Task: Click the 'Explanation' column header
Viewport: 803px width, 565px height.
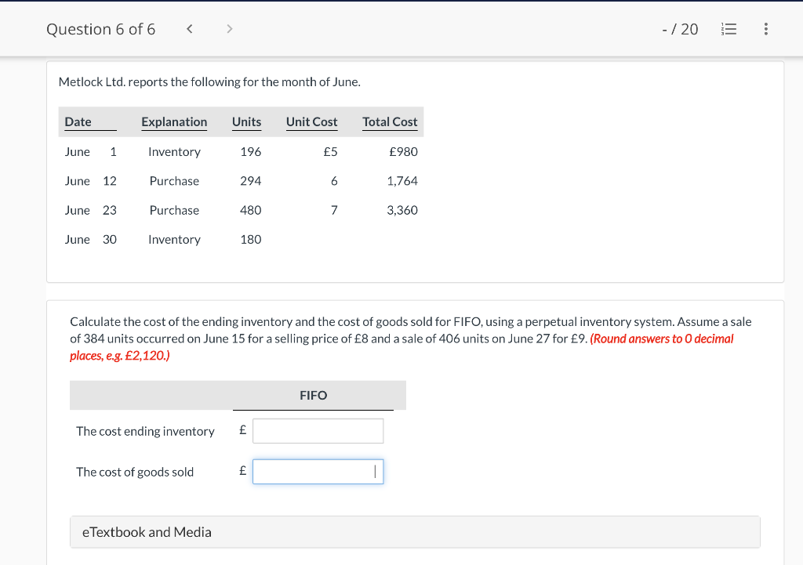Action: pos(174,121)
